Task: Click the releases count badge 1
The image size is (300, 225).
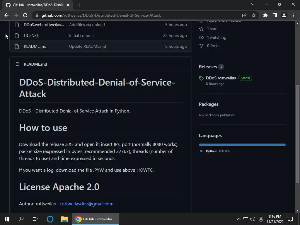Action: [x=221, y=67]
